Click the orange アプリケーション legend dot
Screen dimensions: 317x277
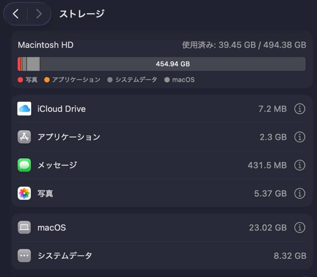(x=48, y=80)
